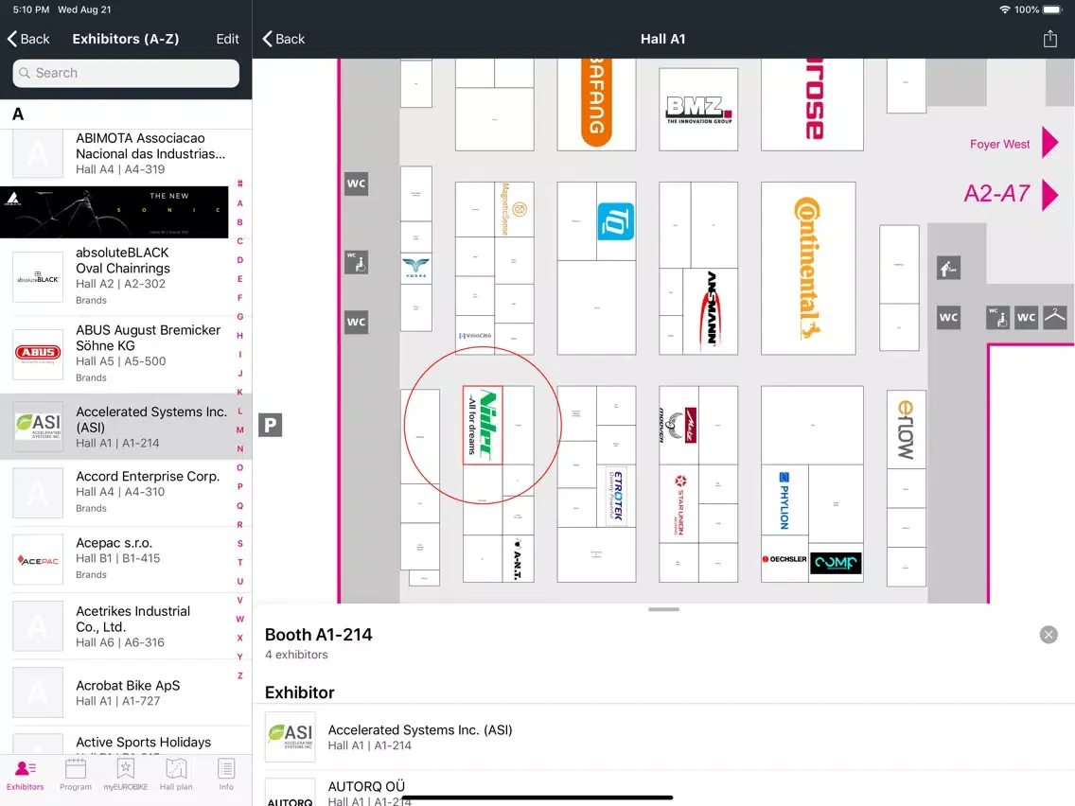The image size is (1075, 806).
Task: Jump to letter B in the index
Action: pyautogui.click(x=240, y=222)
